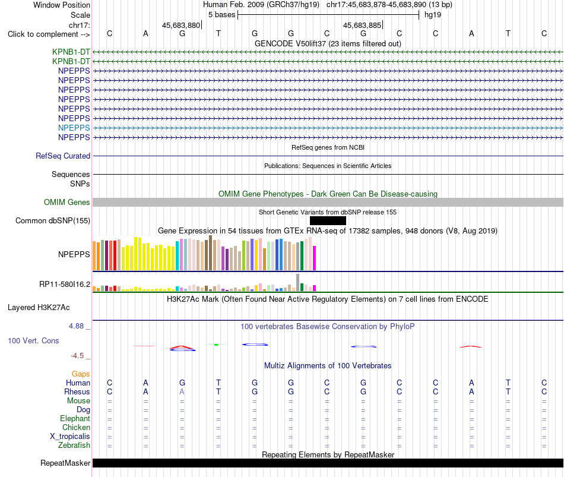Click the 'RefSeq genes from NCBI' title
Image resolution: width=564 pixels, height=477 pixels.
[328, 147]
